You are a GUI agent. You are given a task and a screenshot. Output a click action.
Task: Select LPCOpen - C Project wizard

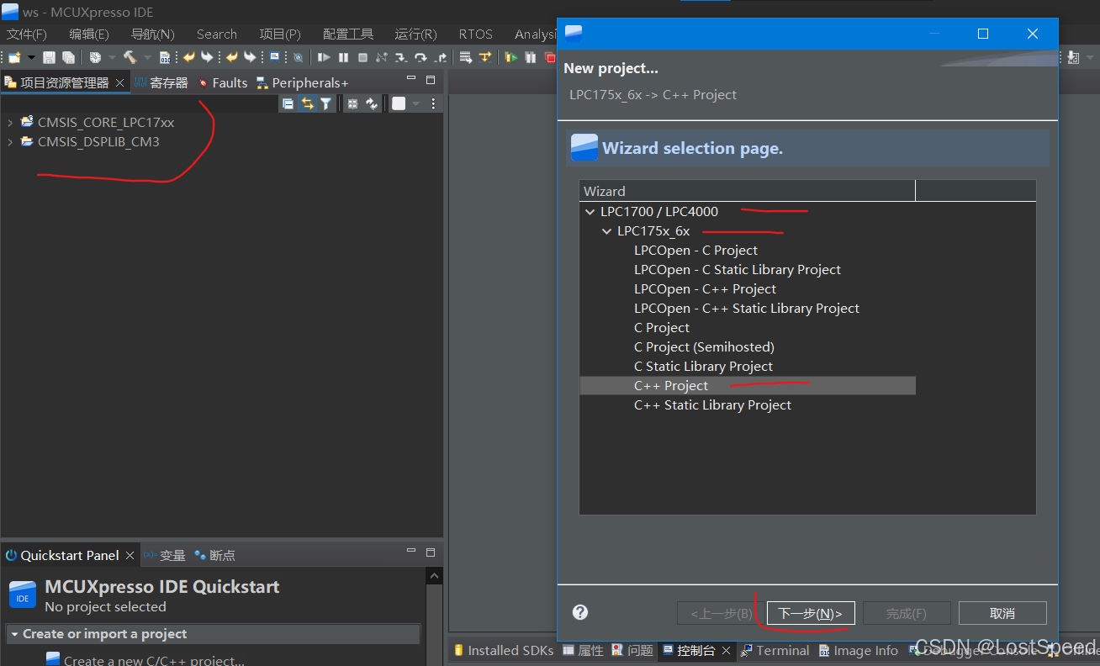[x=695, y=251]
